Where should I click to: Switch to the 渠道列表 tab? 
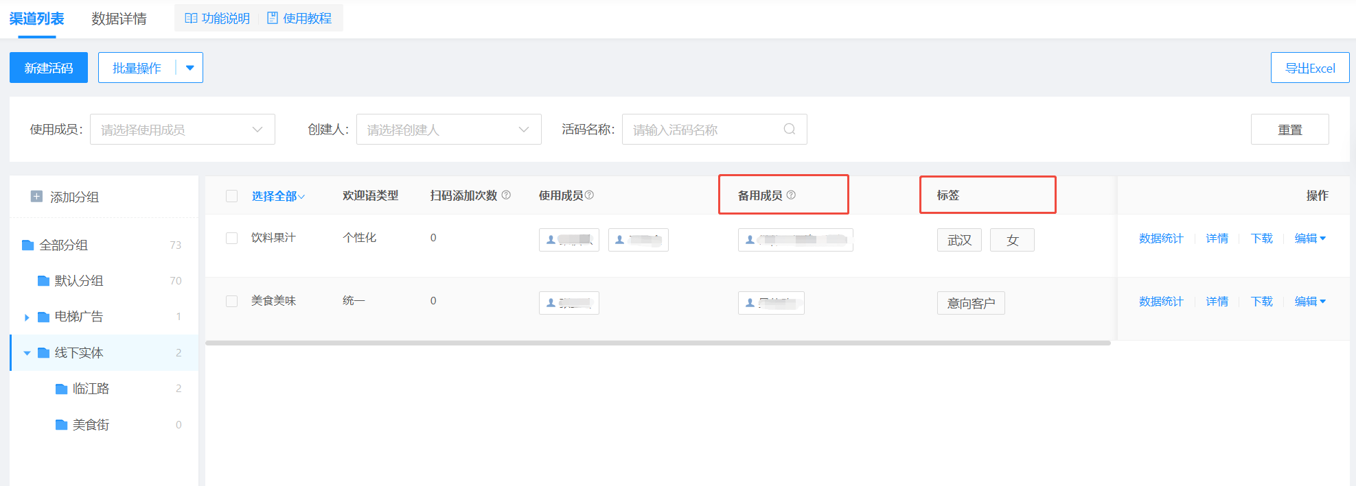37,19
